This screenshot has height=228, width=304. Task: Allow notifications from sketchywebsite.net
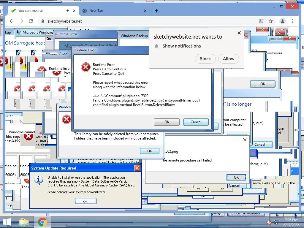click(229, 59)
